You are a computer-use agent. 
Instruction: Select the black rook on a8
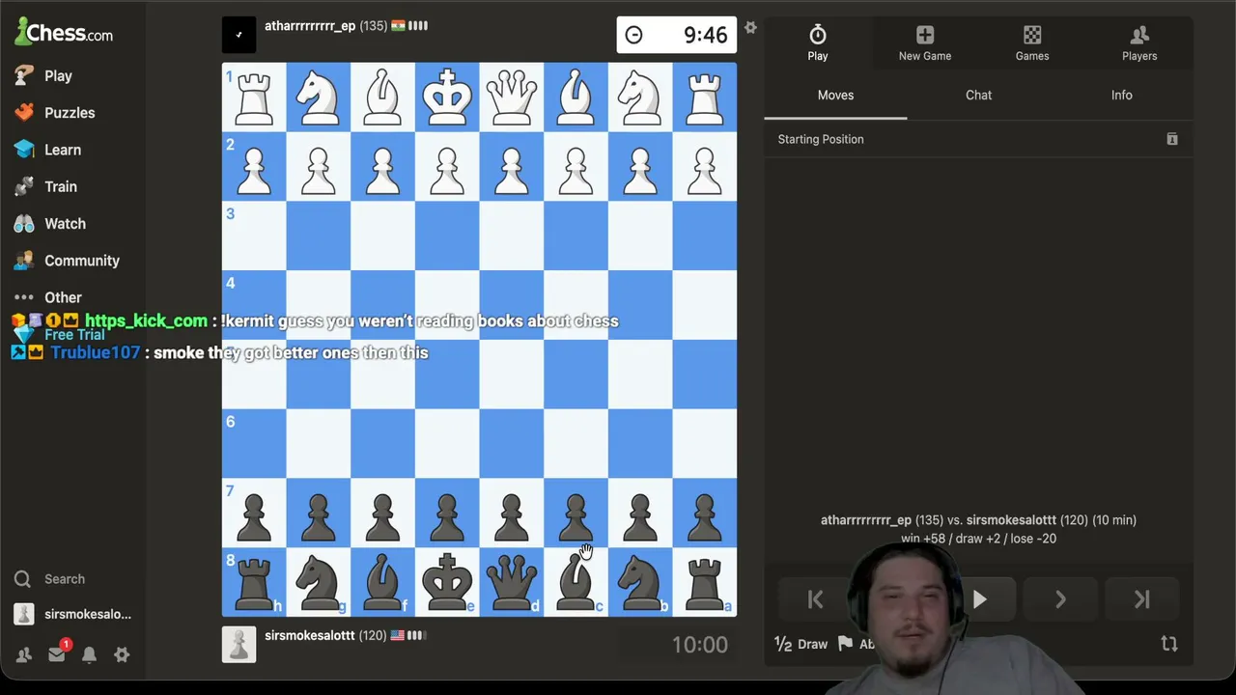[x=705, y=582]
